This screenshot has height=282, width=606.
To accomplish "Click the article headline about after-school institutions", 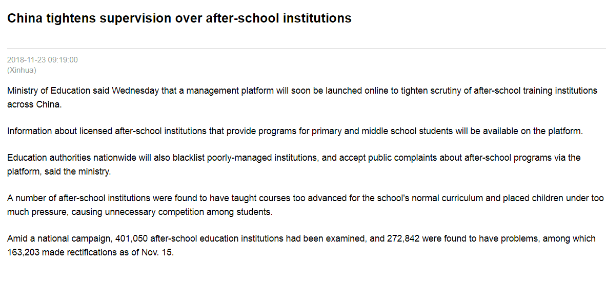I will point(179,18).
